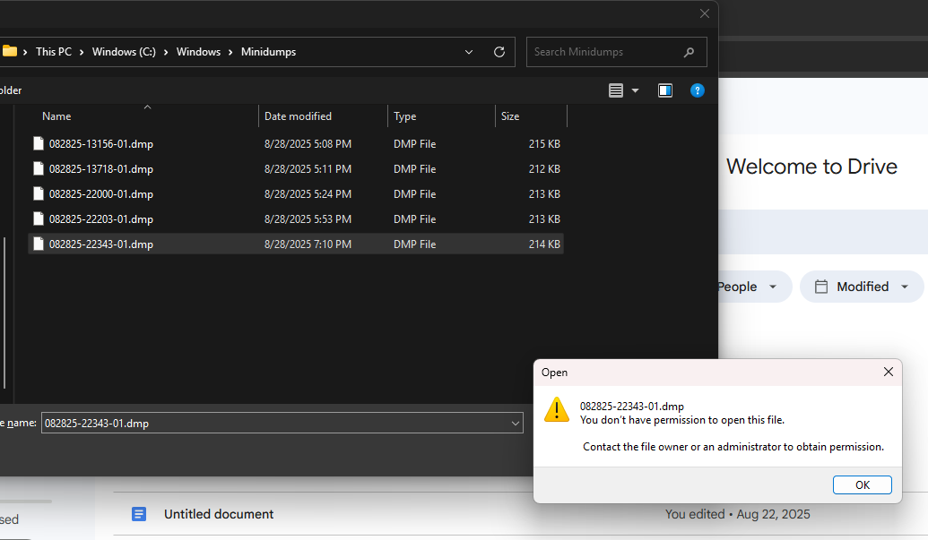This screenshot has width=928, height=540.
Task: Click the 8/28/2025 7:10 PM date cell
Action: (308, 244)
